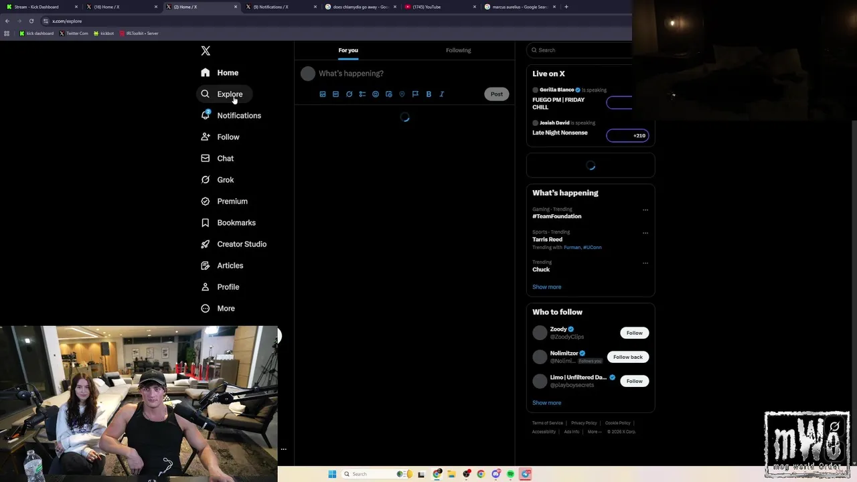Show more under Who to follow

click(x=547, y=402)
